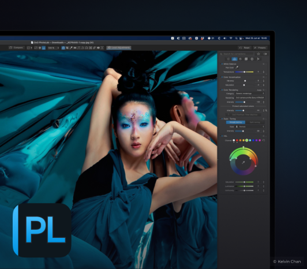The image size is (307, 269).
Task: Select the green HSL channel swatch
Action: click(x=247, y=140)
